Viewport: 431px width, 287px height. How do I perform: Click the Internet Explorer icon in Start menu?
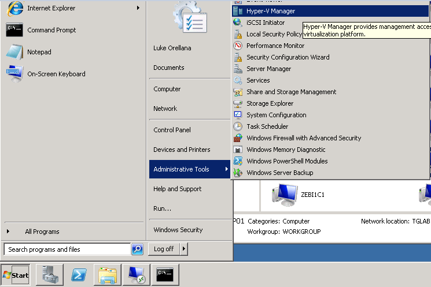(x=15, y=8)
